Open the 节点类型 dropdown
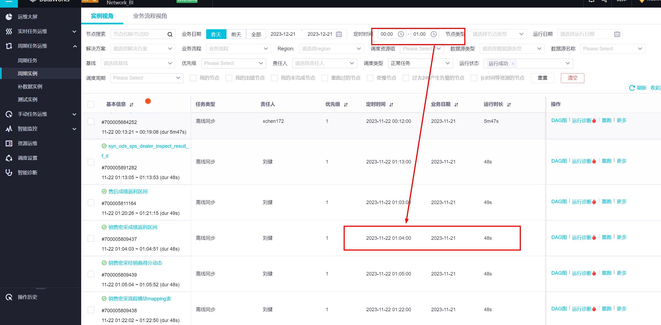Viewport: 661px width, 325px height. (498, 34)
